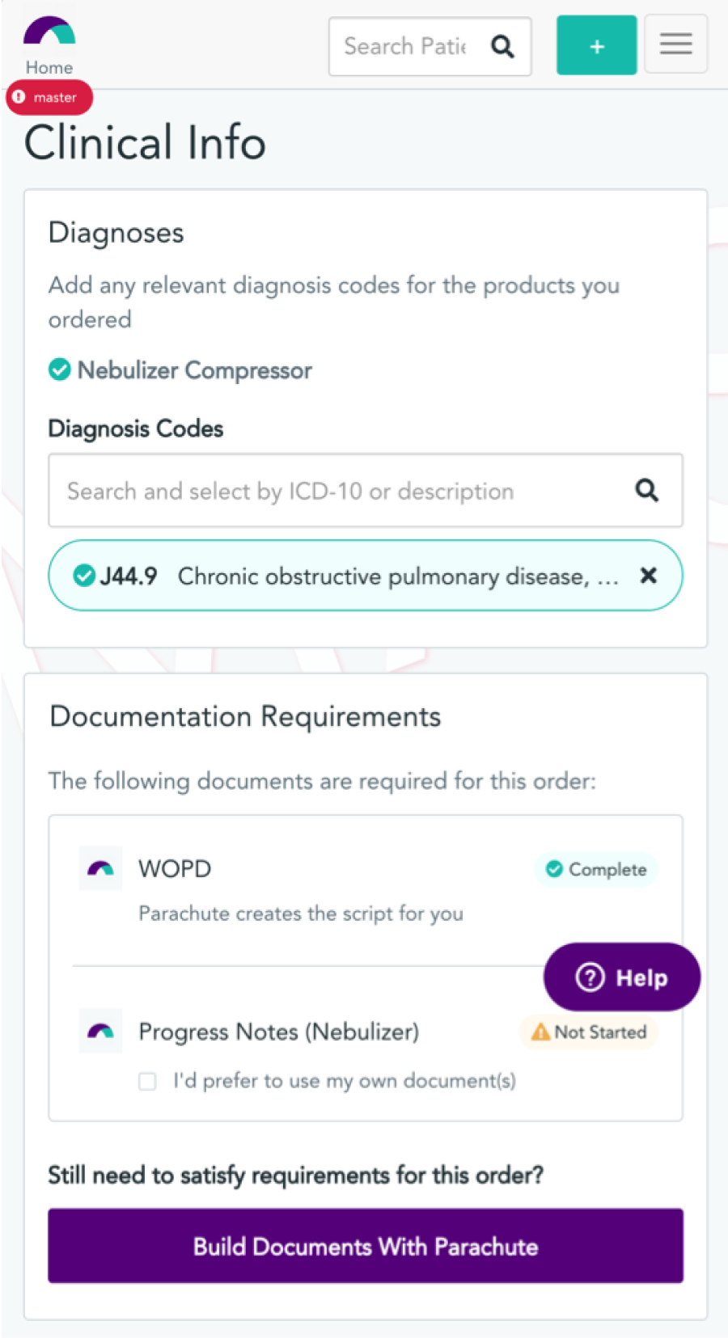728x1338 pixels.
Task: Expand the WOPD document row
Action: (x=175, y=868)
